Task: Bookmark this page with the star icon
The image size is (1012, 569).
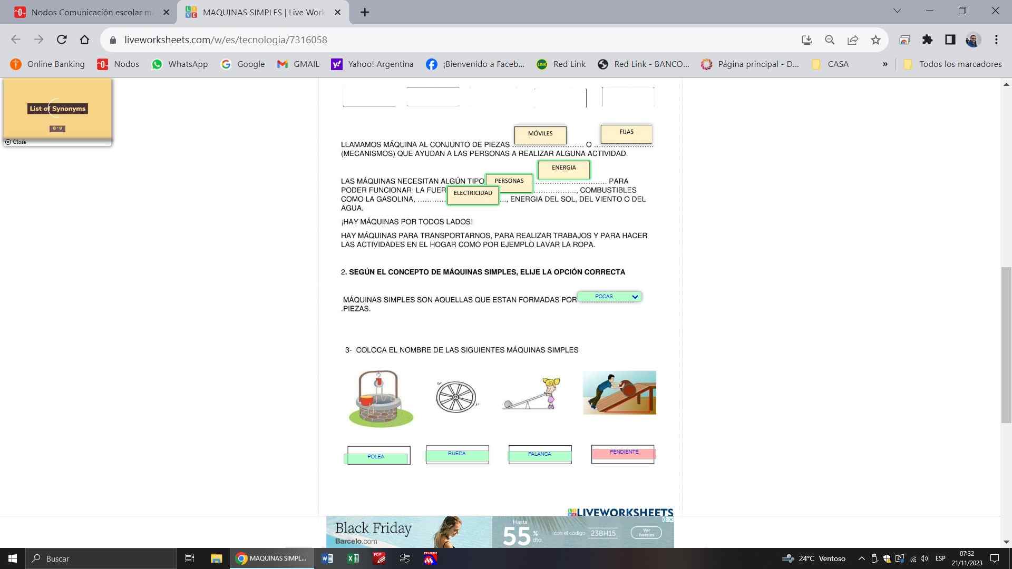Action: [x=875, y=40]
